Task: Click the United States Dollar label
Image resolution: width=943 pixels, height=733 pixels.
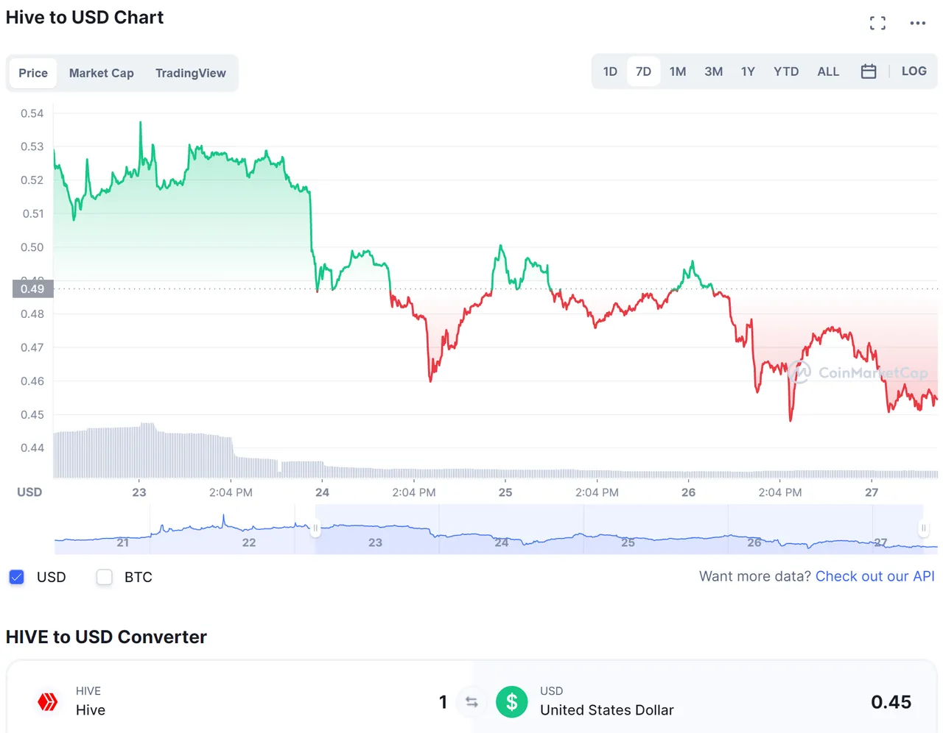Action: pos(606,710)
